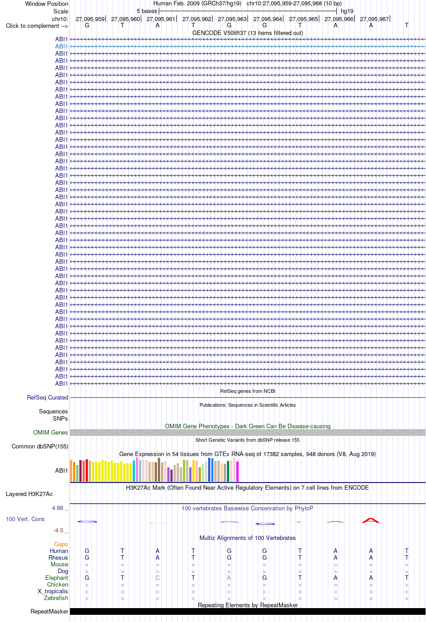Open 'Publications: Sequences in Scientific Articles' title
426x622 pixels.
tap(248, 405)
